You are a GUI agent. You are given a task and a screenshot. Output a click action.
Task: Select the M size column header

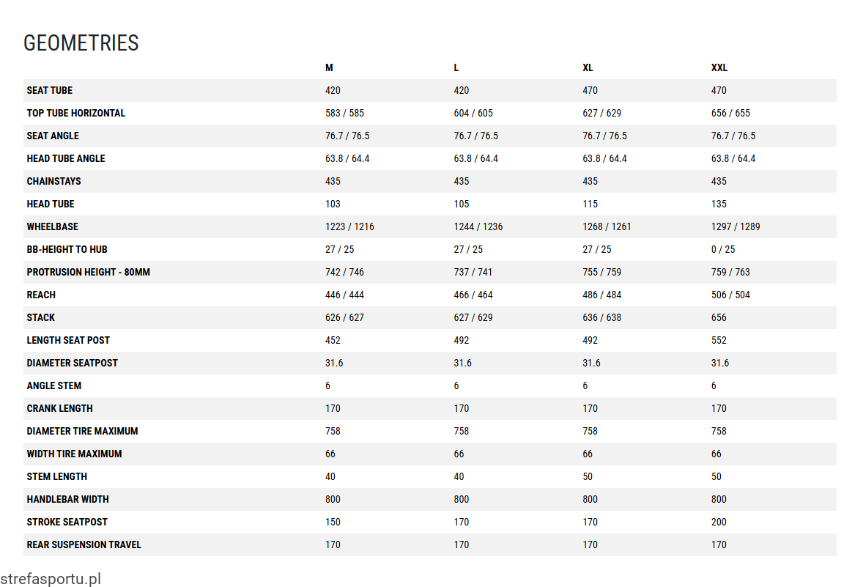(x=329, y=67)
